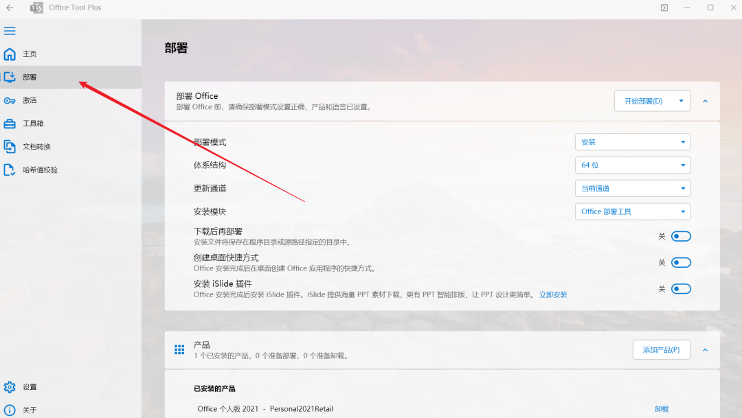The width and height of the screenshot is (742, 418).
Task: Open the 文档转换 document conversion icon
Action: [10, 146]
